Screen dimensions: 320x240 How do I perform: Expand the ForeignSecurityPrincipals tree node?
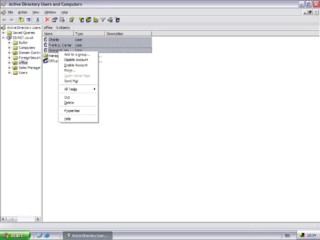tap(9, 57)
